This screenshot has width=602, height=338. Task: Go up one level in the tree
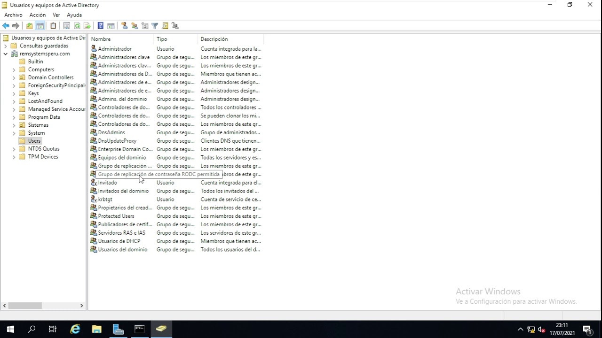pos(29,26)
